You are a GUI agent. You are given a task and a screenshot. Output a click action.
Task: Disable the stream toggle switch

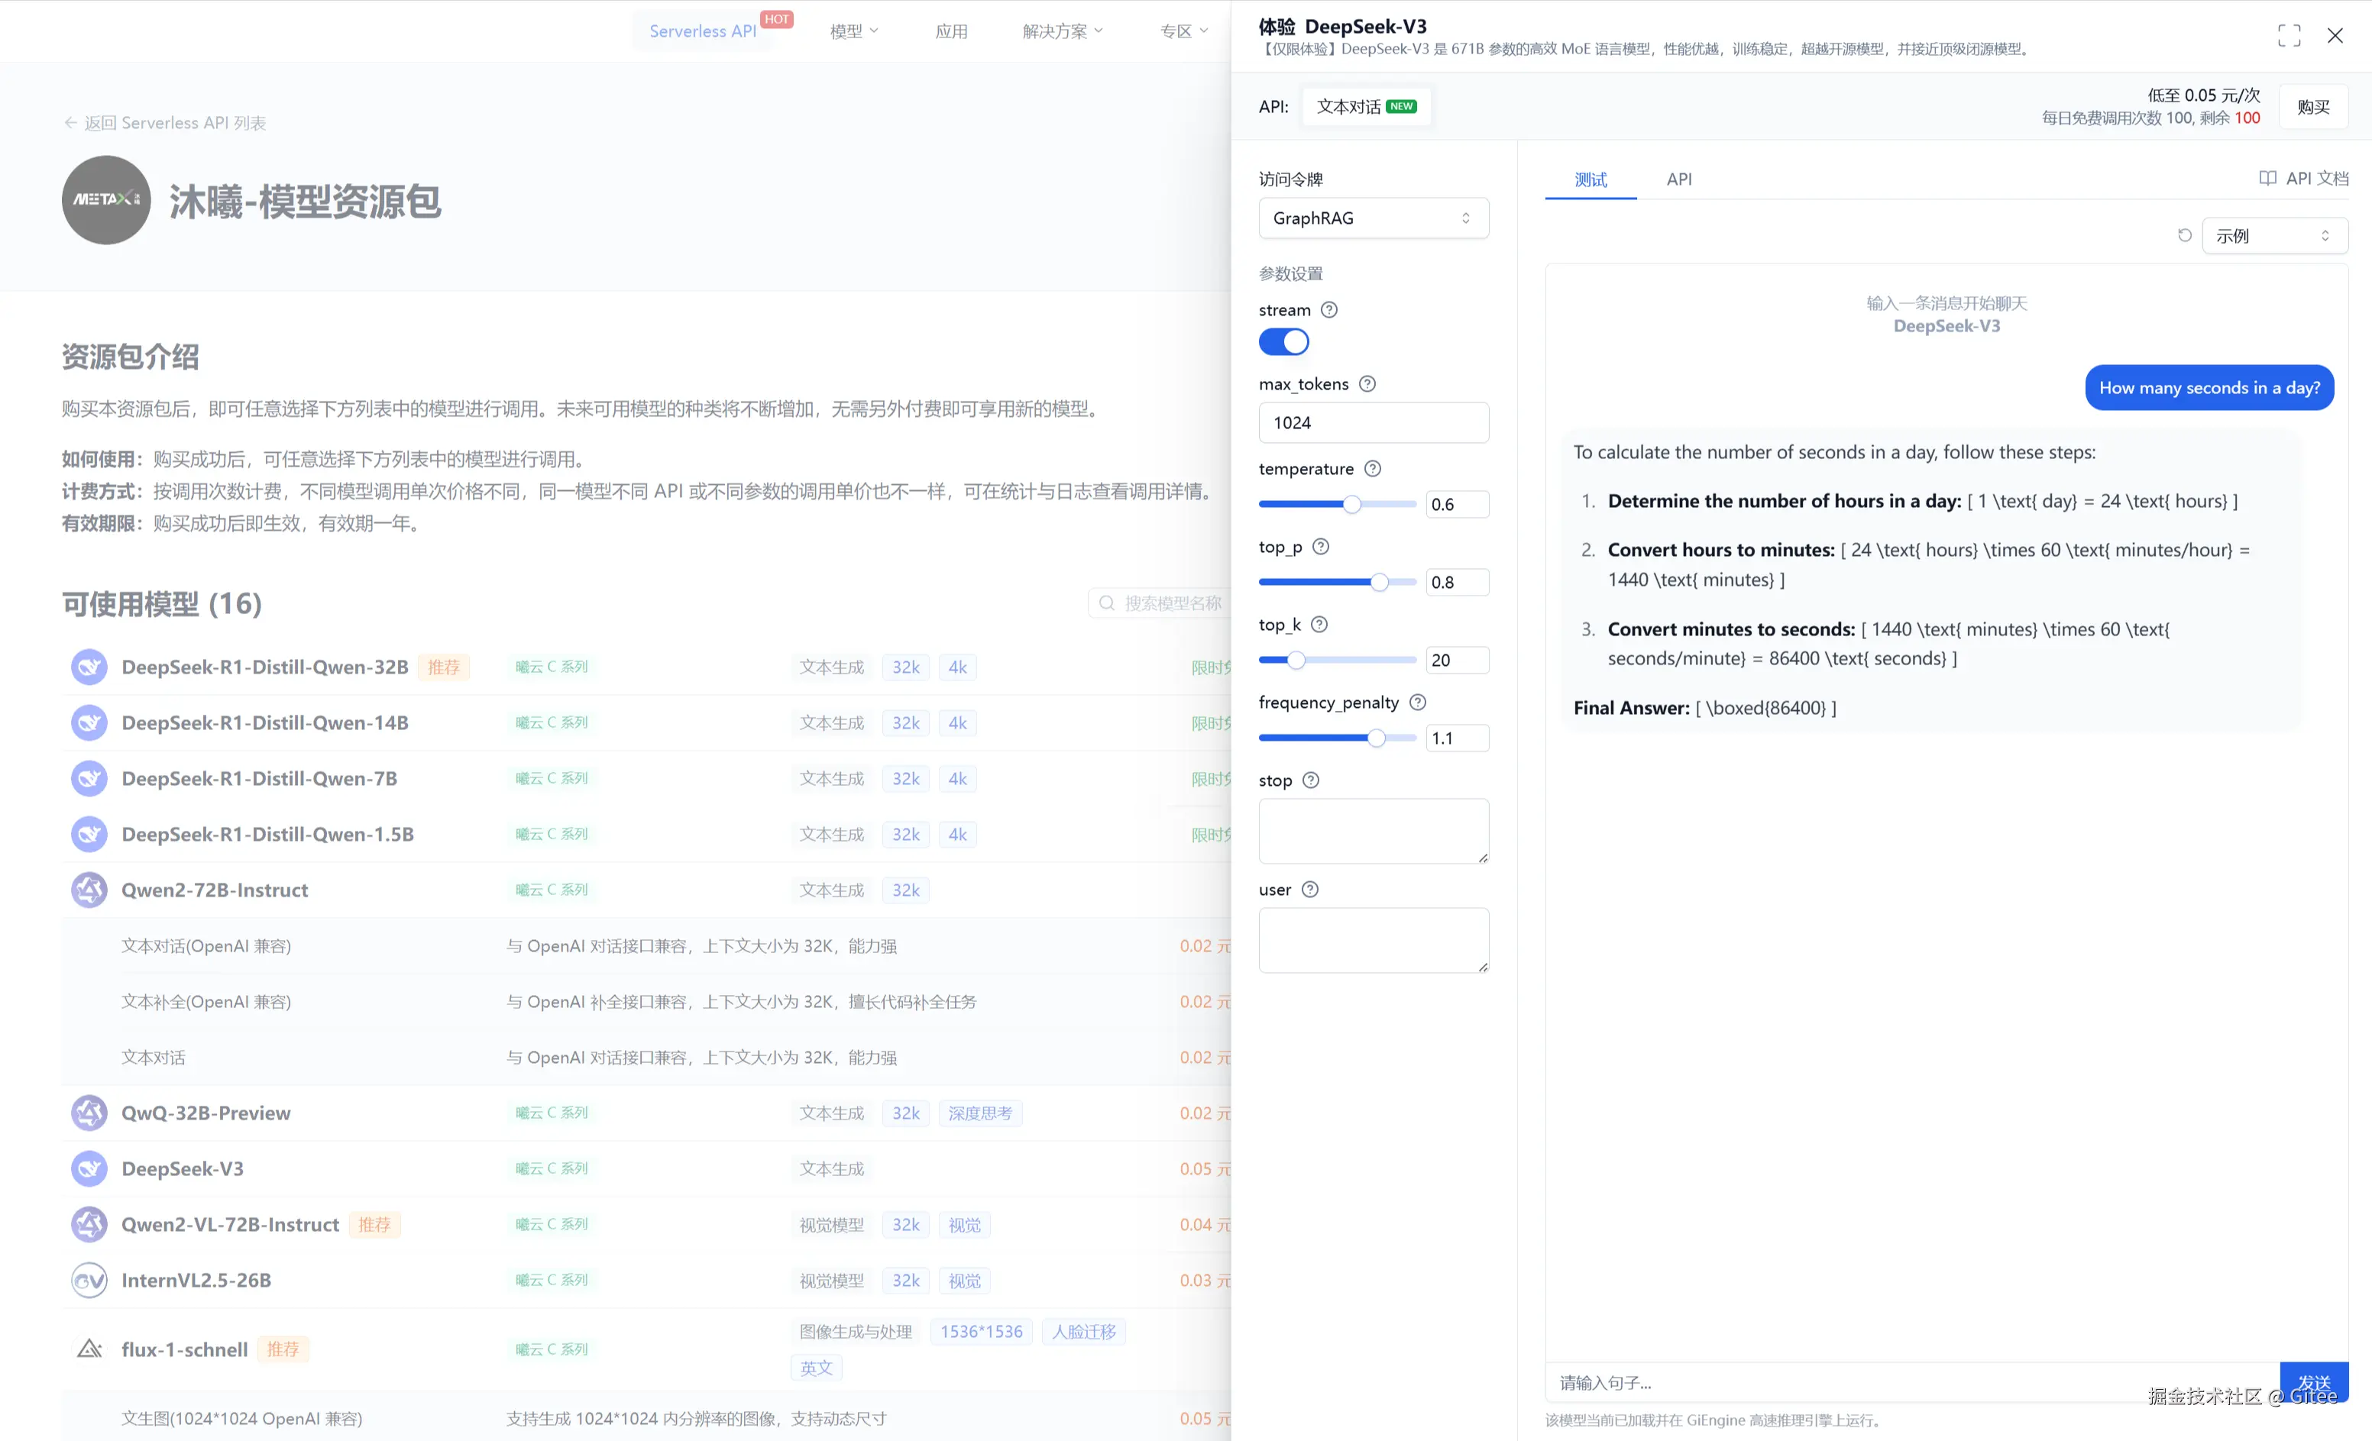click(1283, 341)
